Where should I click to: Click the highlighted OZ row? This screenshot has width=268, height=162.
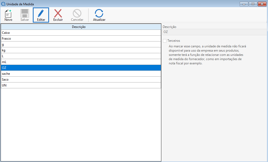click(81, 68)
